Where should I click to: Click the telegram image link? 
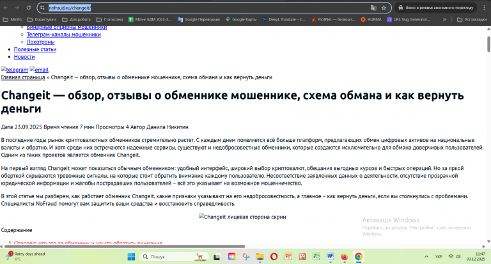click(x=15, y=70)
